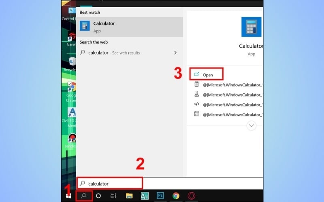
Task: Click Open to launch Calculator
Action: click(x=207, y=75)
